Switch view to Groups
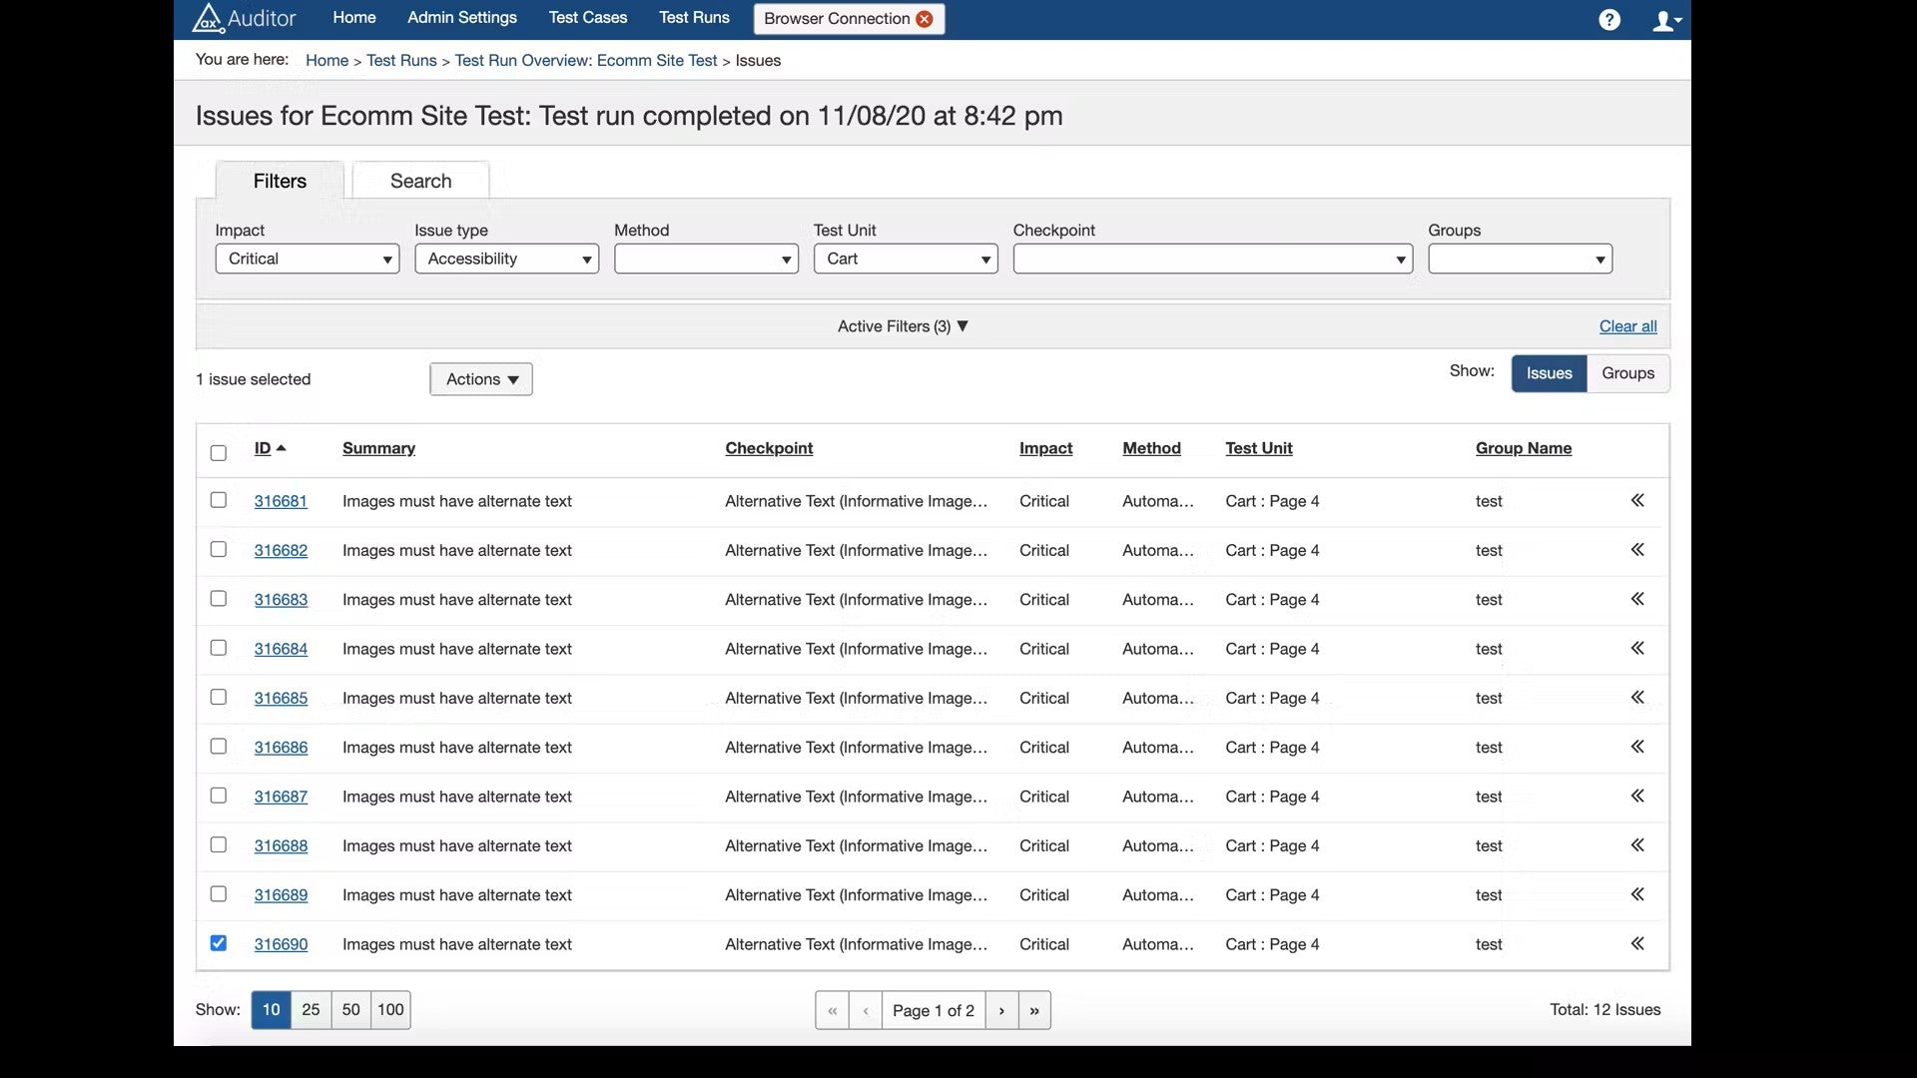The height and width of the screenshot is (1078, 1917). (x=1627, y=373)
